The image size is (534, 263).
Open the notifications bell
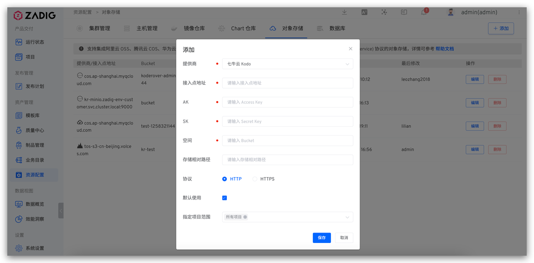[424, 13]
